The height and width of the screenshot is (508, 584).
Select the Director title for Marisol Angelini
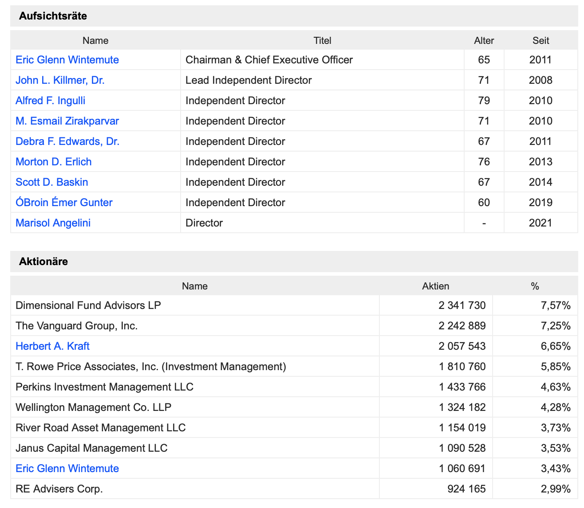coord(204,223)
